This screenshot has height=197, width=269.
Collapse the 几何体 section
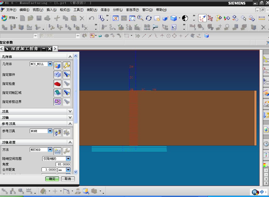[x=70, y=57]
